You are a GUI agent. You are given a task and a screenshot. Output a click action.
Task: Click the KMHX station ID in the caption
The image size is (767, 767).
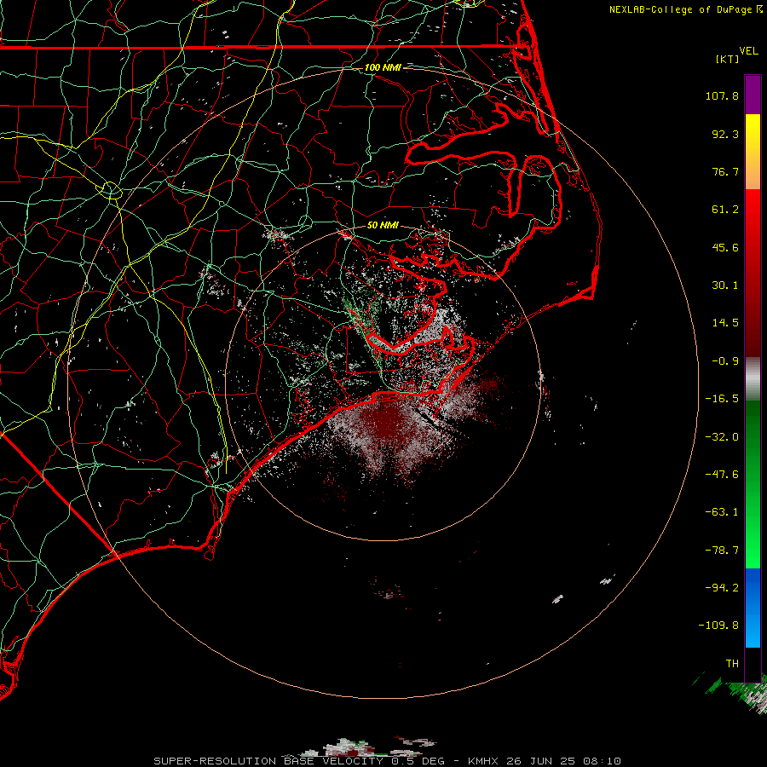(482, 761)
